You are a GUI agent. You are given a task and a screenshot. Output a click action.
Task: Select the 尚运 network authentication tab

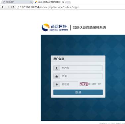pos(49,2)
